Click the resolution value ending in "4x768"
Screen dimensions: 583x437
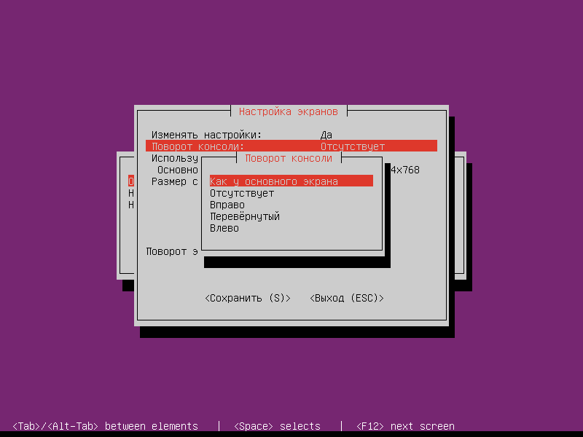click(x=405, y=170)
